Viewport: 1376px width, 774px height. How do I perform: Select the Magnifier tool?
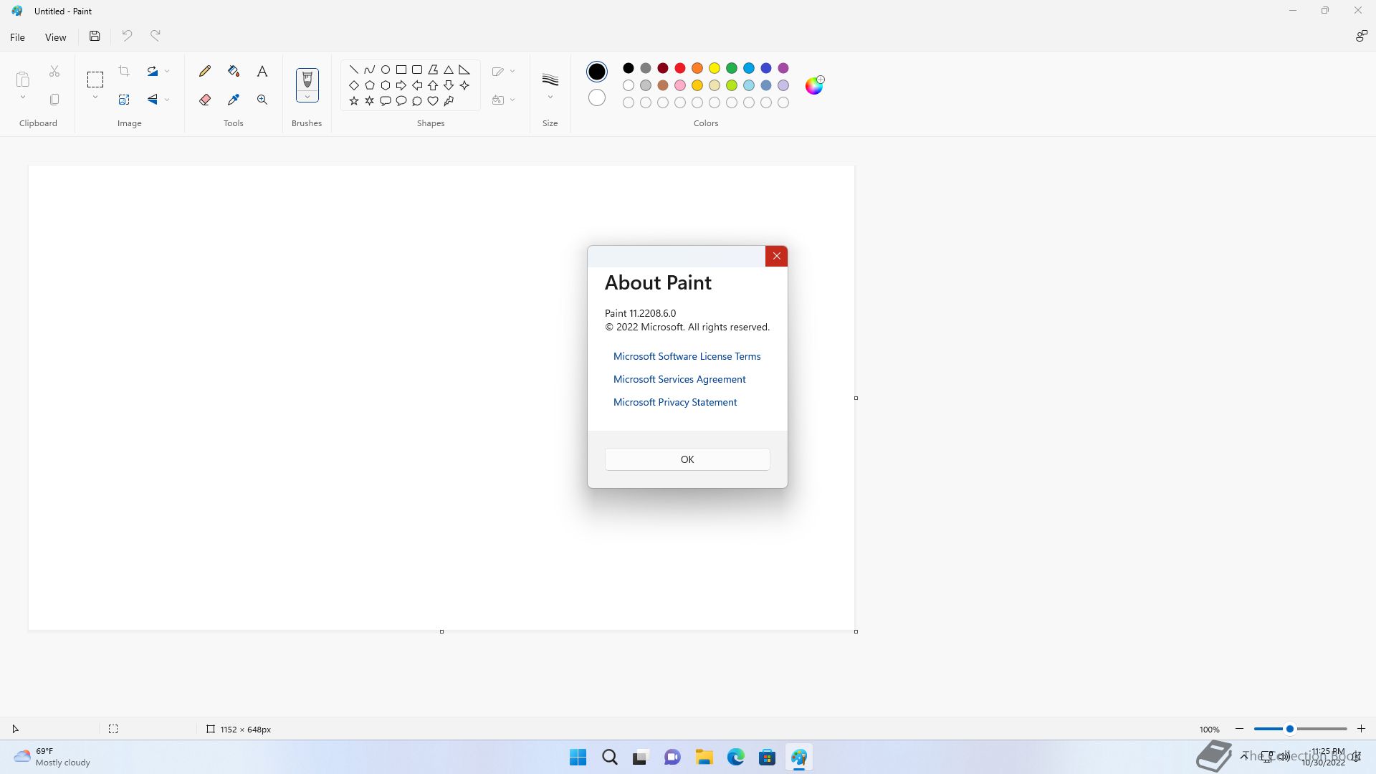coord(262,100)
